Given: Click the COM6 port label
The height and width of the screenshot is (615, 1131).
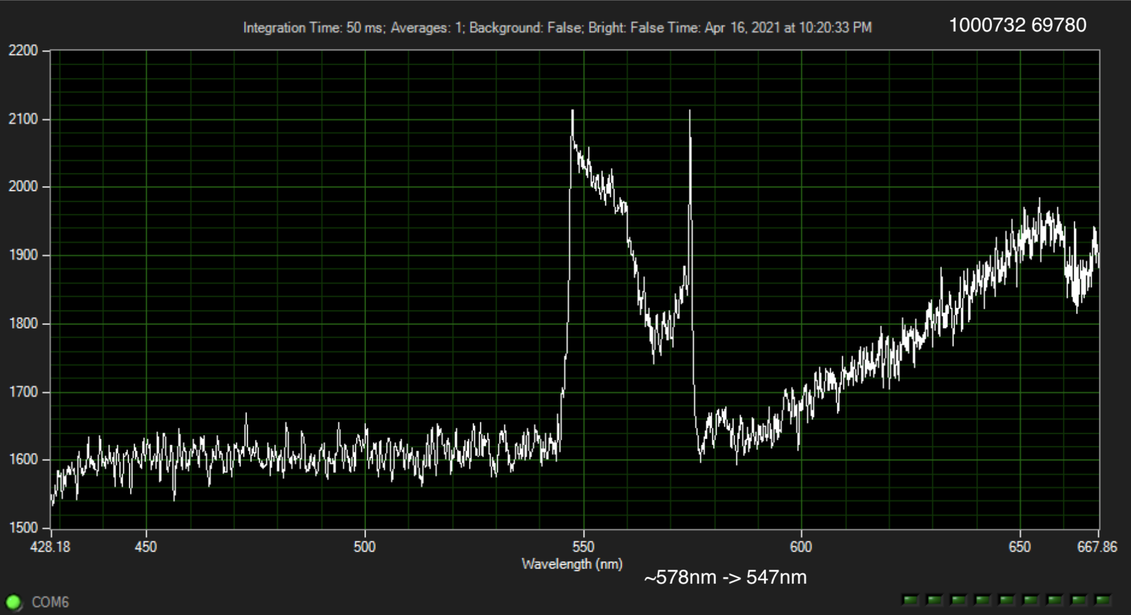Looking at the screenshot, I should click(x=50, y=602).
